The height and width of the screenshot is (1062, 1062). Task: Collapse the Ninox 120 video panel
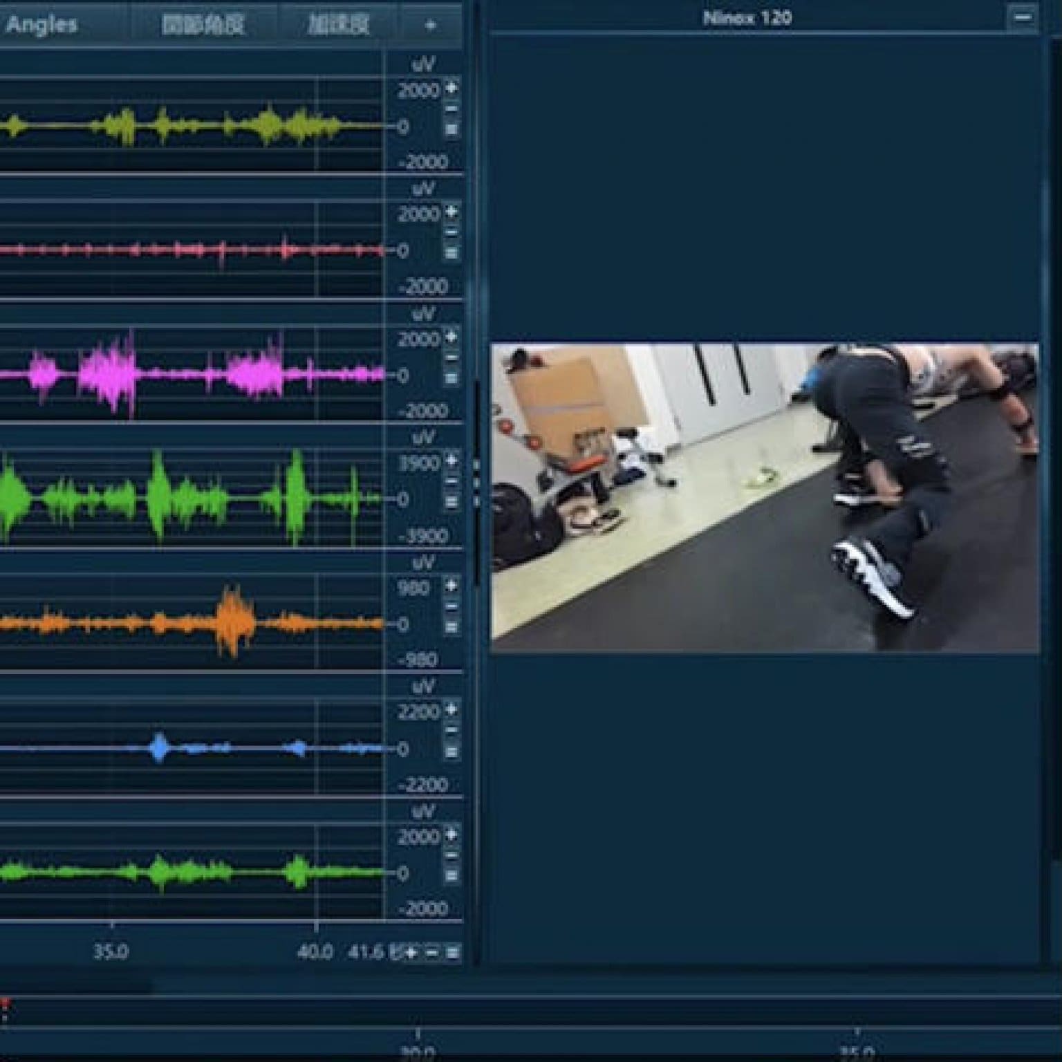pos(1022,17)
